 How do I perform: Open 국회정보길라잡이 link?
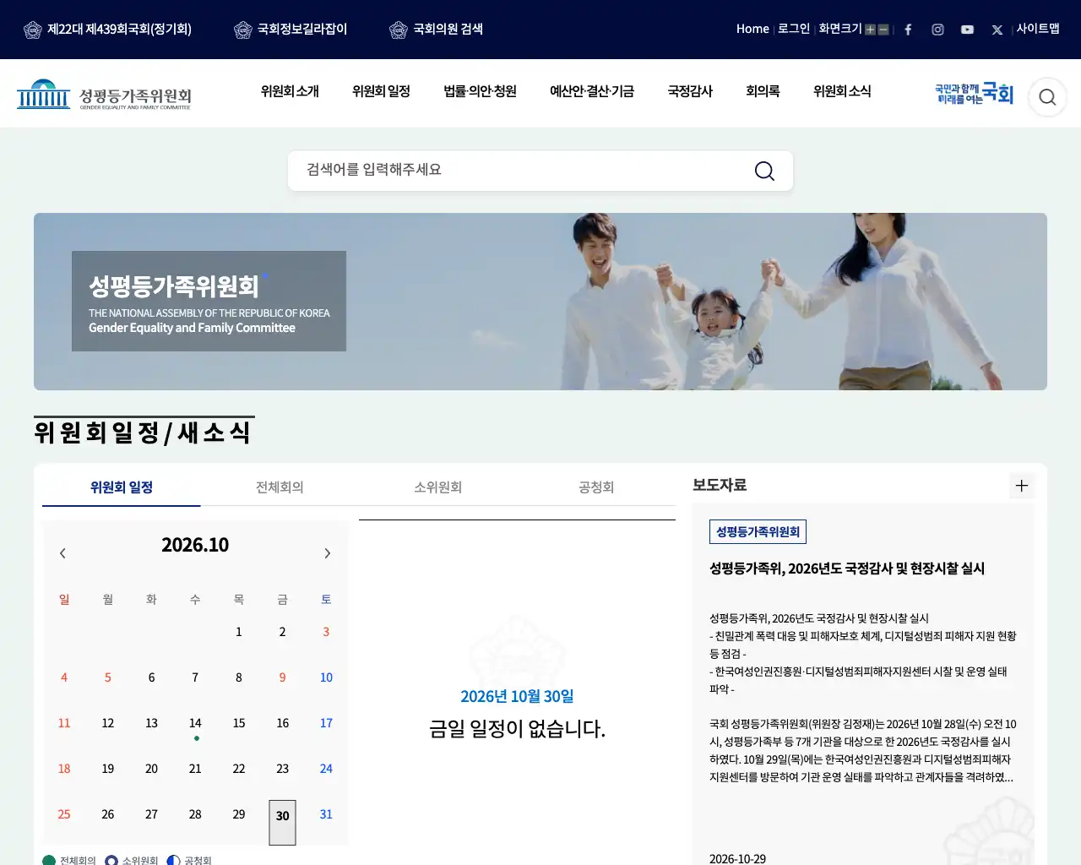(x=291, y=30)
